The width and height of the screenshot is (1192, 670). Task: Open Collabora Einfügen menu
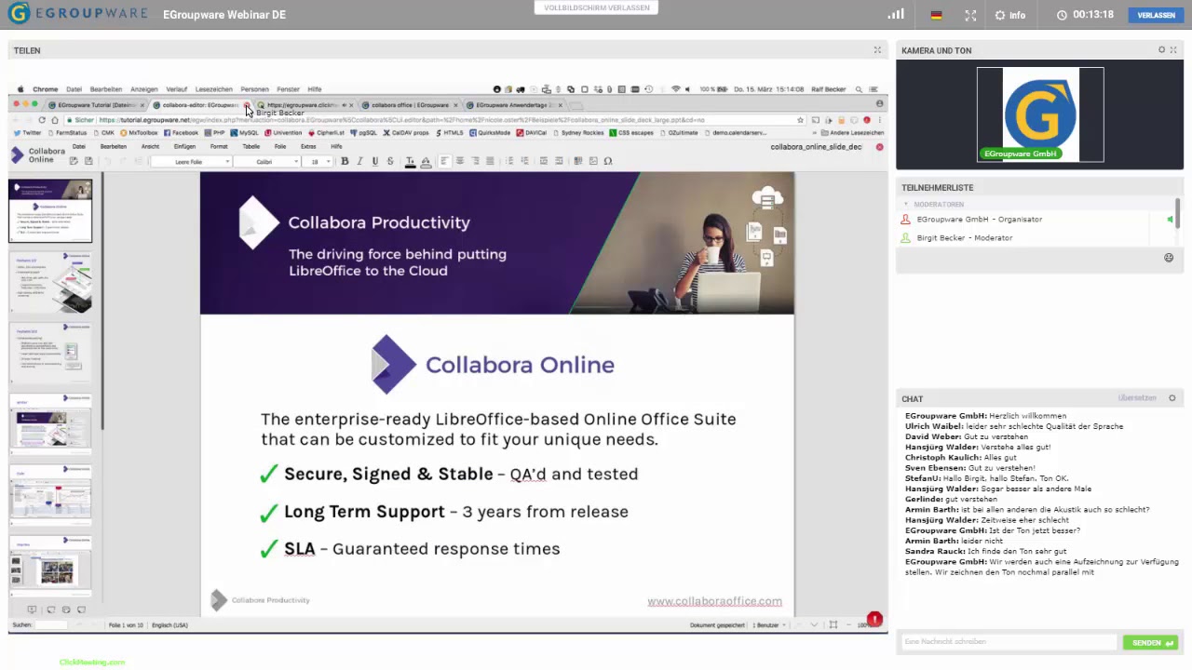pyautogui.click(x=184, y=146)
